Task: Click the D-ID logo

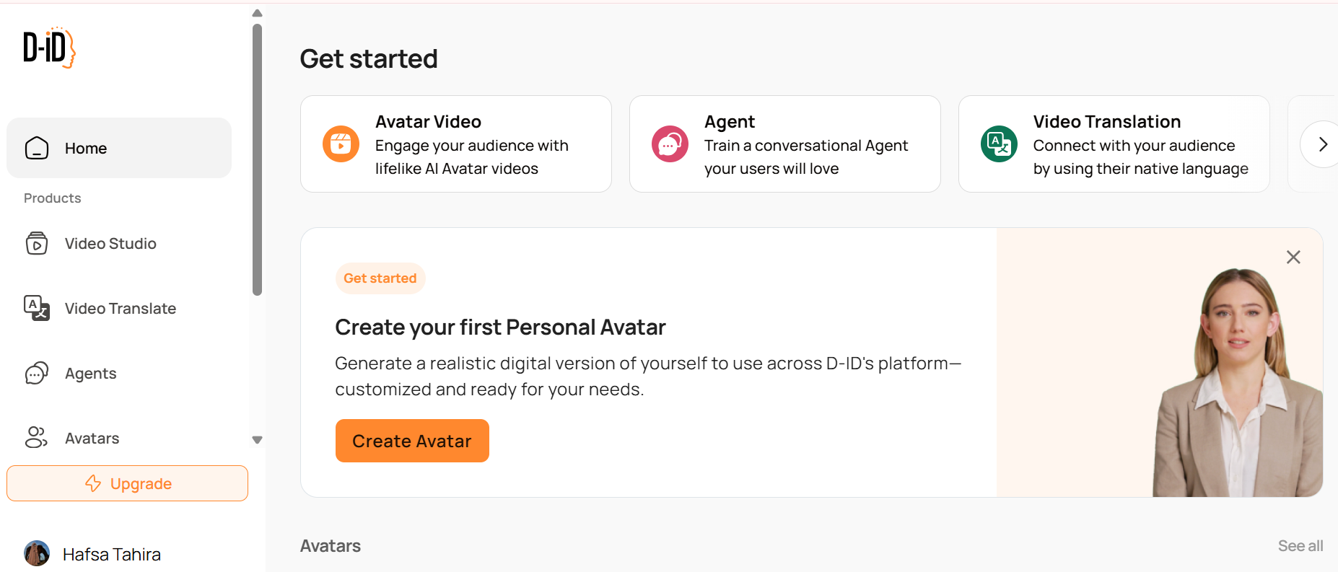Action: [x=49, y=48]
